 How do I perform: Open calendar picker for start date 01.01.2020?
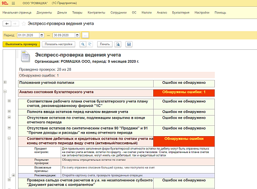42,35
